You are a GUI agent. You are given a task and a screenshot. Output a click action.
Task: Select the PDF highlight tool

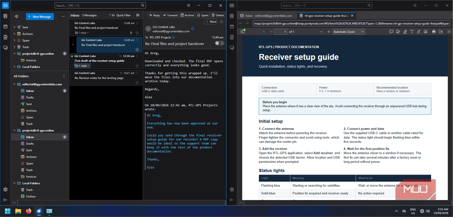(405, 32)
